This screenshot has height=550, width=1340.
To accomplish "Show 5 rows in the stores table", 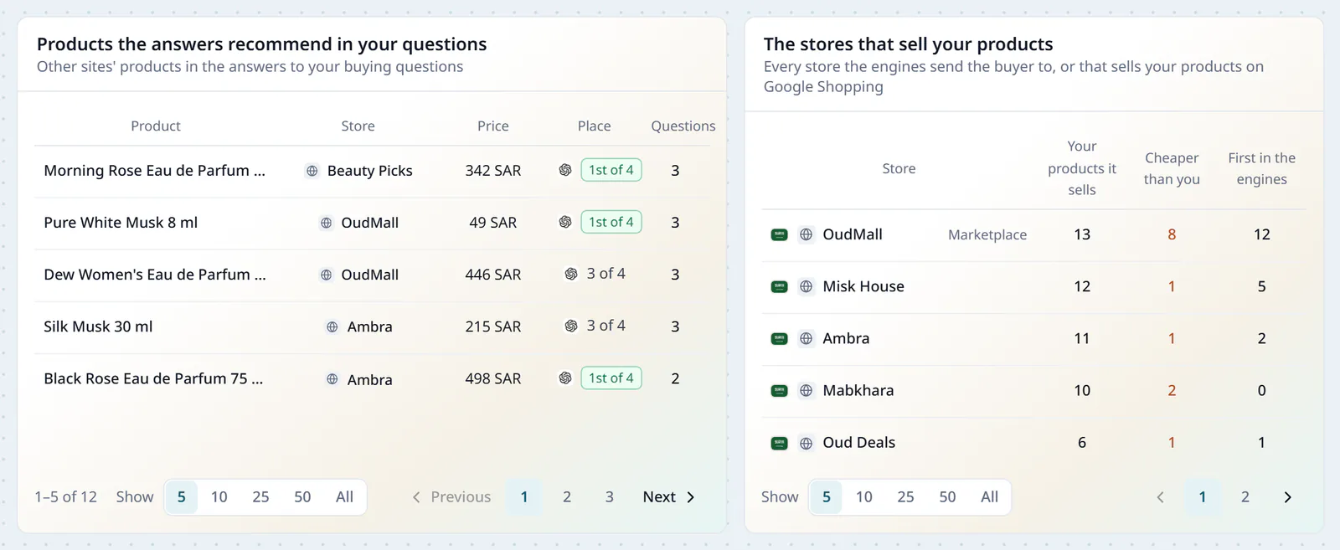I will pos(826,497).
